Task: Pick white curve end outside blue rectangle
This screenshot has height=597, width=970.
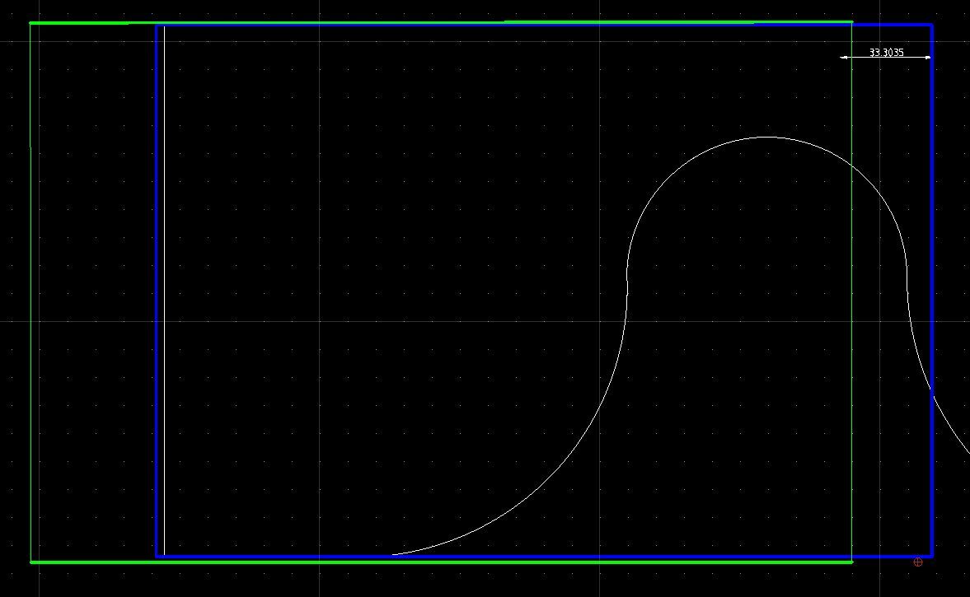Action: [968, 451]
